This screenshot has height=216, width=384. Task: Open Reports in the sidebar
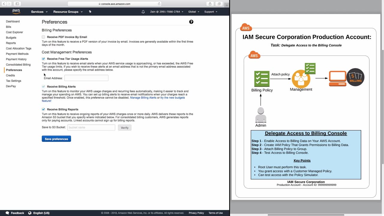click(11, 43)
